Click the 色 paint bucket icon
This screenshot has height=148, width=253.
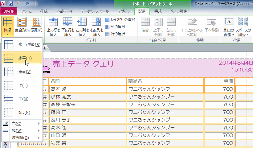[6, 124]
